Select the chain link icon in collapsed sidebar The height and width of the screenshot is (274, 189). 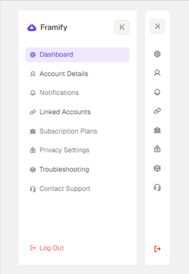[157, 111]
